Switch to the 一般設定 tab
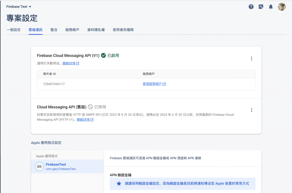This screenshot has height=193, width=292. click(x=14, y=30)
